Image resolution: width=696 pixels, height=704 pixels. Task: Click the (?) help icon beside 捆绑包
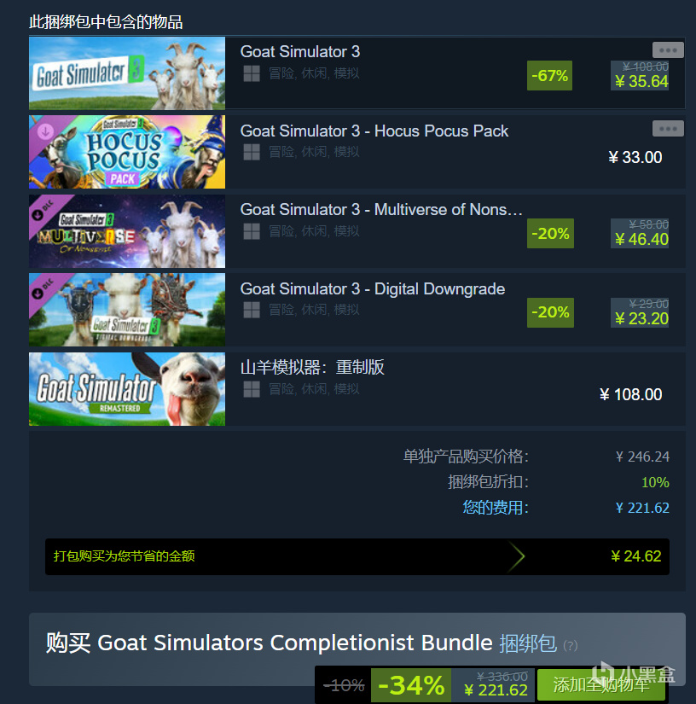click(x=571, y=646)
